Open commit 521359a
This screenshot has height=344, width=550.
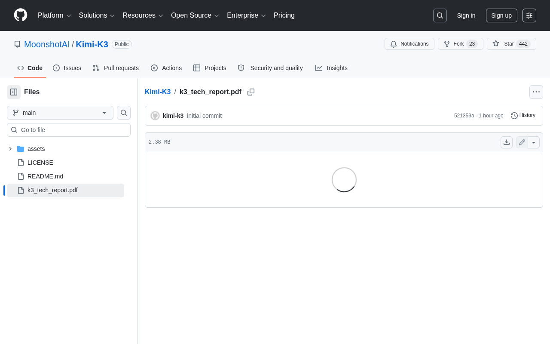[464, 116]
